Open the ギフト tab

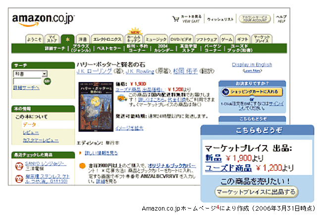243,39
